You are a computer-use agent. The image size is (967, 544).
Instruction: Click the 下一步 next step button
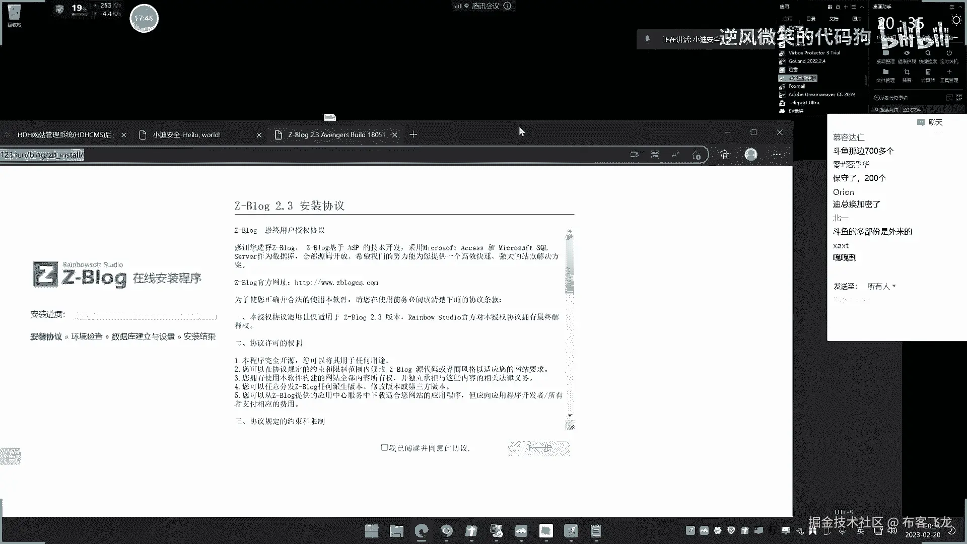[x=538, y=448]
